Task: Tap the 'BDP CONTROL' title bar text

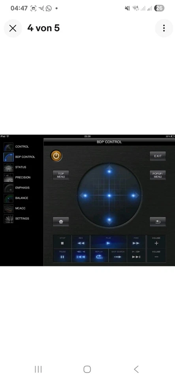Action: click(109, 142)
